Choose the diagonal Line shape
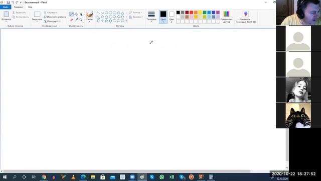Viewport: 321px width, 181px height. coord(98,13)
